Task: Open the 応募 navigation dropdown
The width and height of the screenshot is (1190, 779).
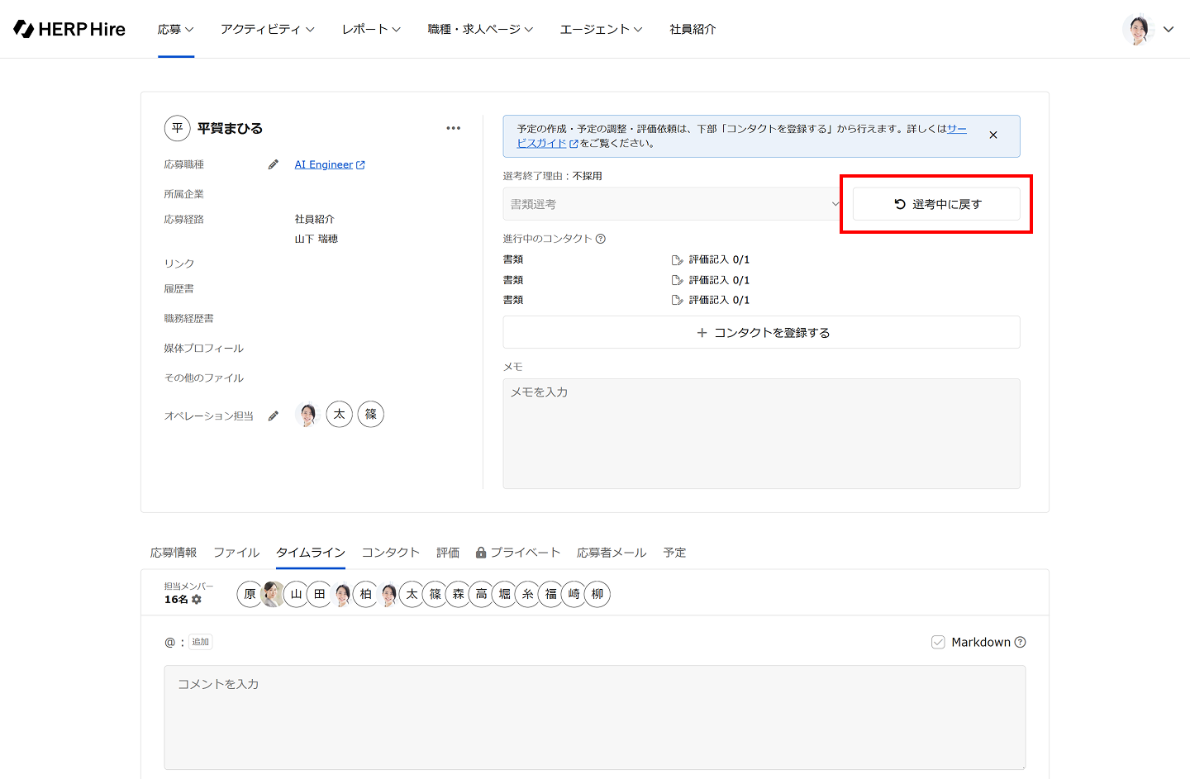Action: (x=175, y=29)
